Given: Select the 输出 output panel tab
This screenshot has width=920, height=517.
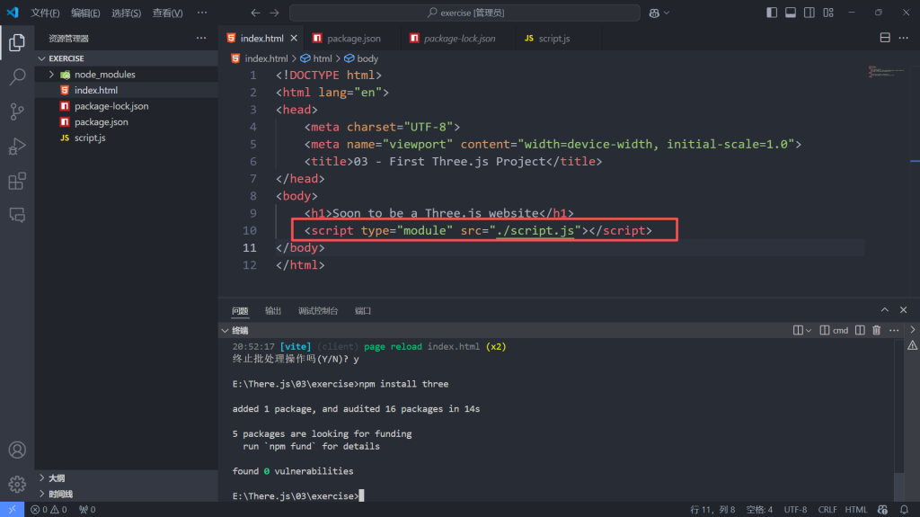Looking at the screenshot, I should (x=273, y=310).
